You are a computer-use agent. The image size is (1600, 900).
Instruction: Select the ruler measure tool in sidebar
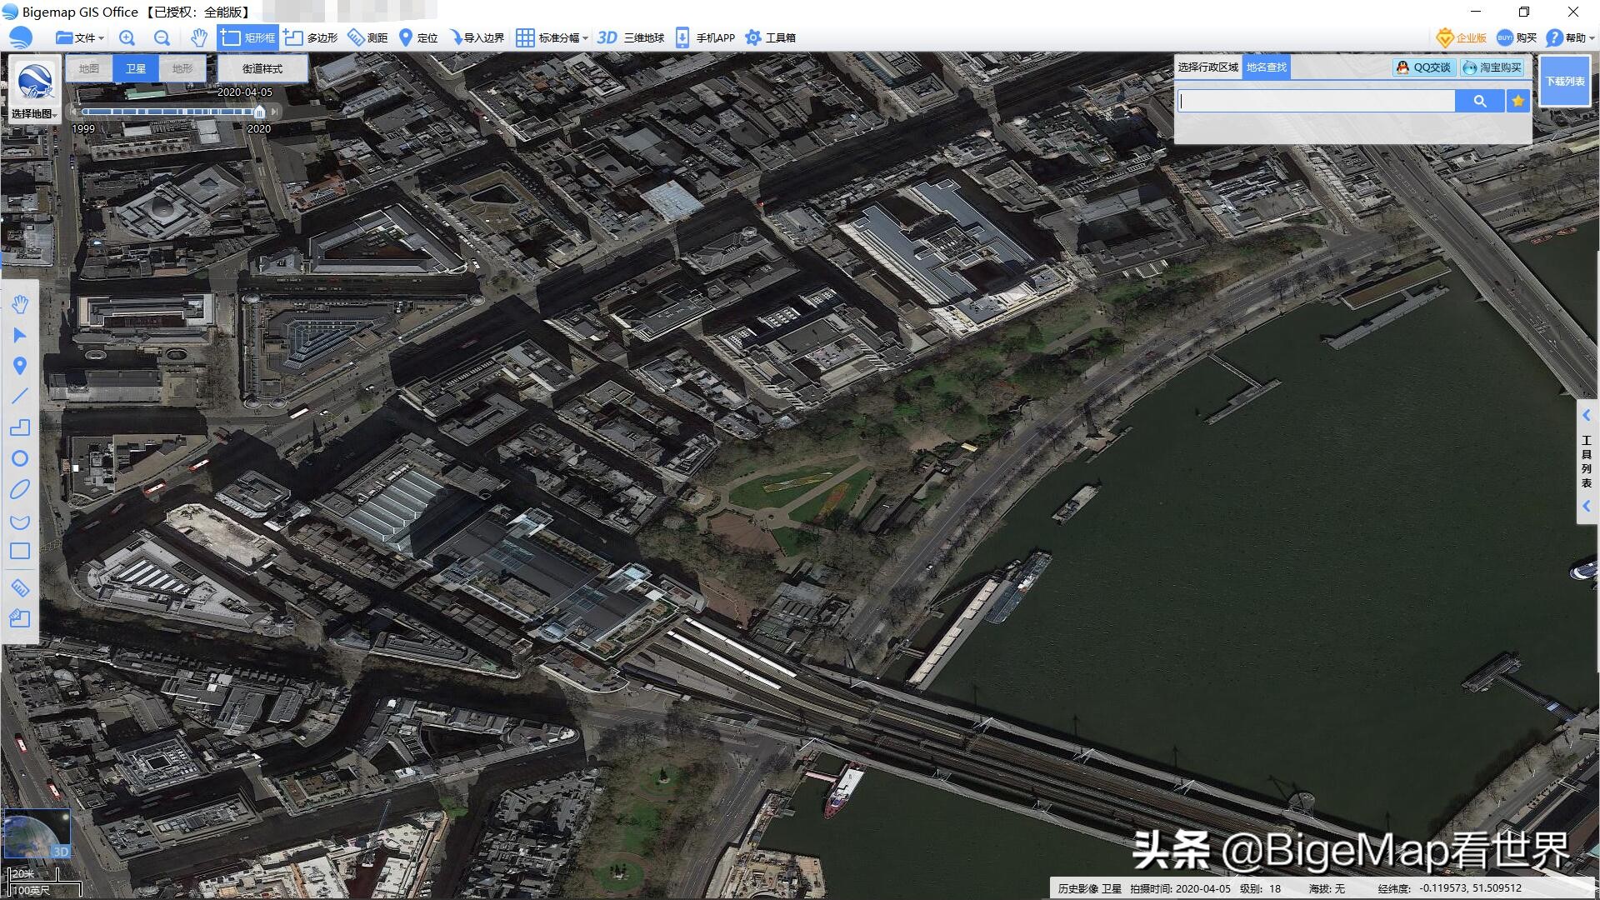click(20, 588)
